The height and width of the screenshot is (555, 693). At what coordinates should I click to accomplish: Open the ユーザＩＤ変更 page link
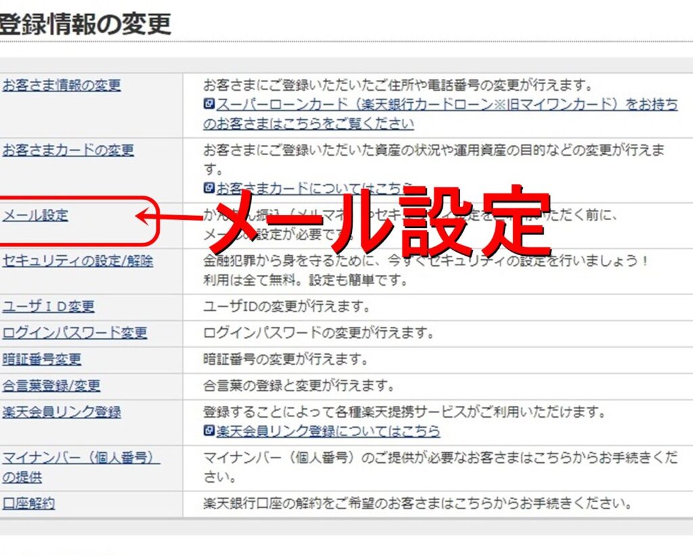point(47,307)
